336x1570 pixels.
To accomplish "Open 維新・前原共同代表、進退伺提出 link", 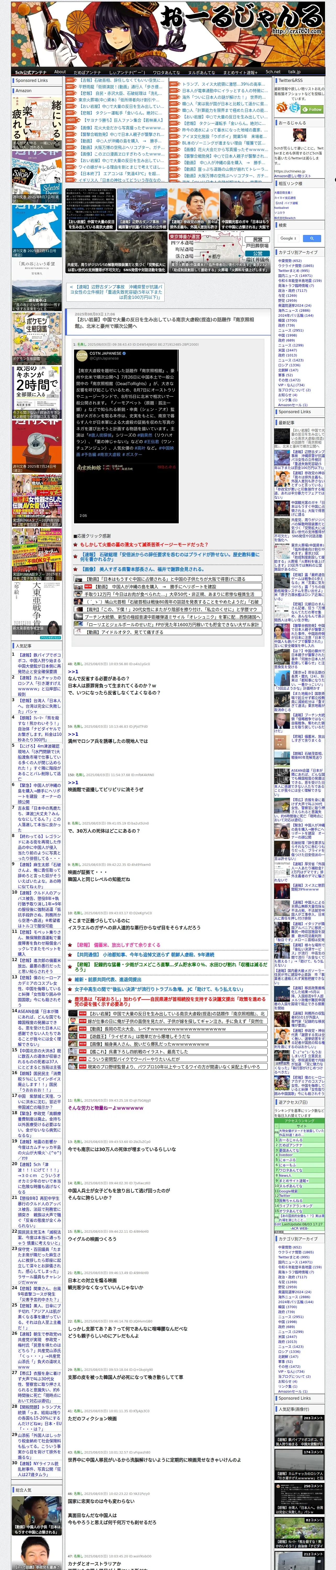I will [108, 979].
